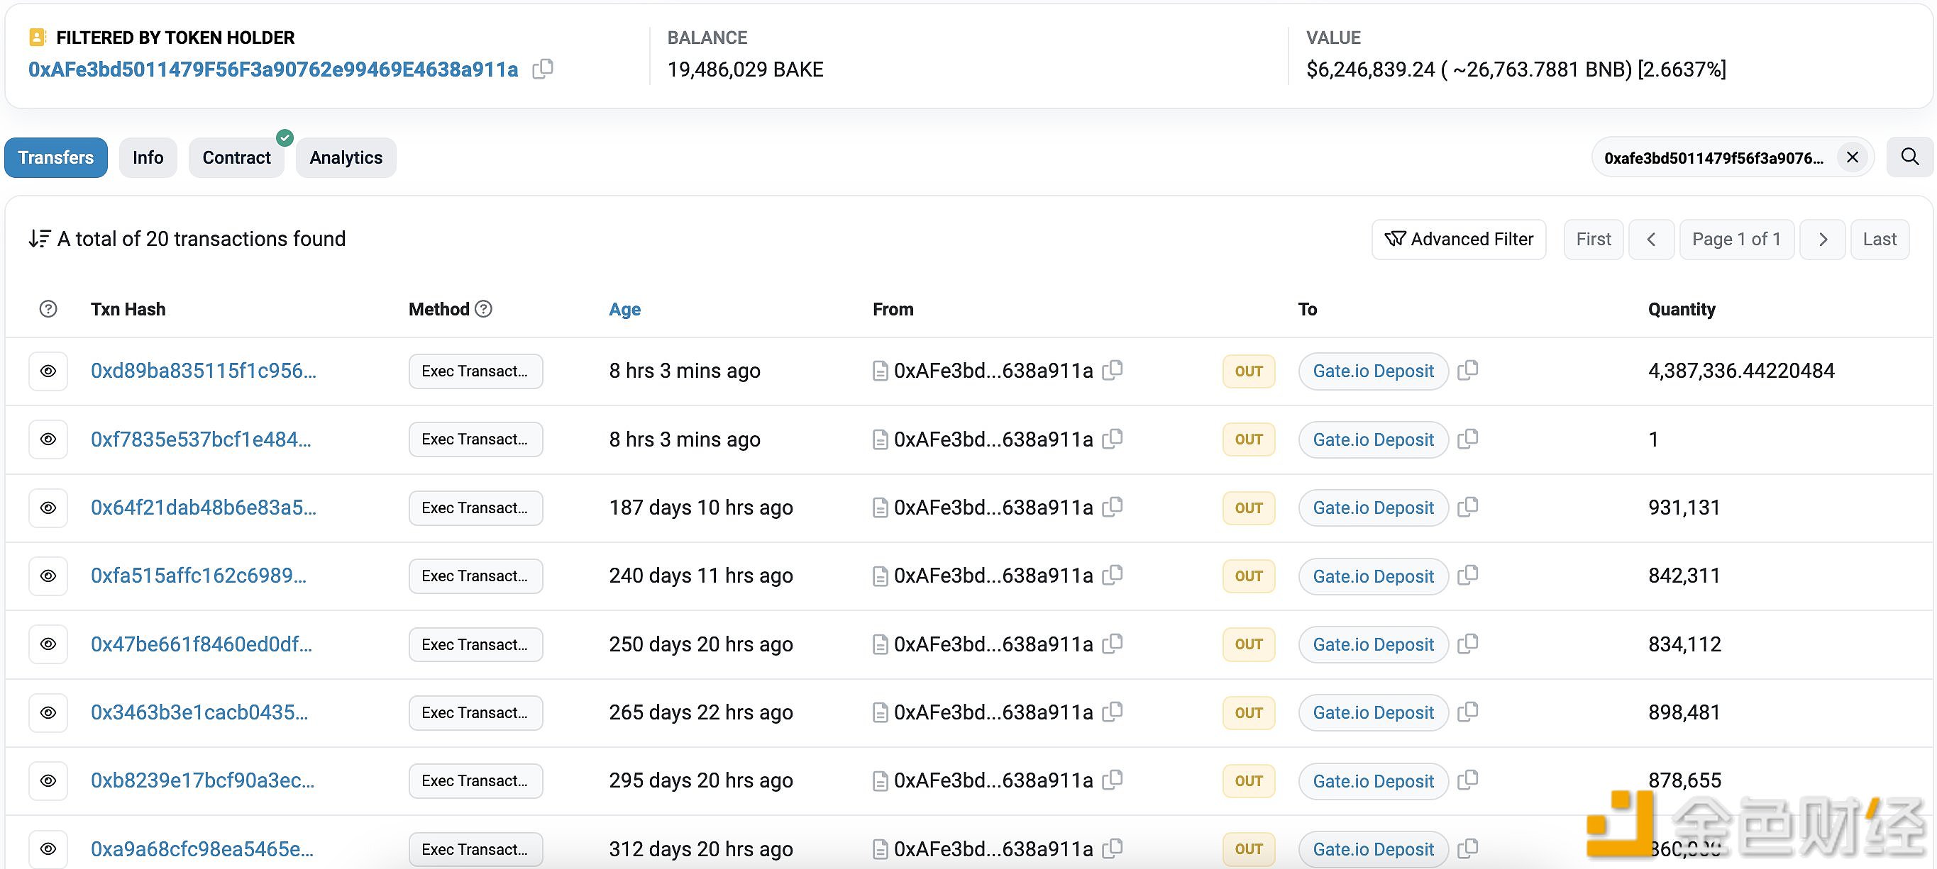Toggle eye preview for 0xd89ba835115f1c956 transaction
The image size is (1937, 869).
tap(48, 371)
